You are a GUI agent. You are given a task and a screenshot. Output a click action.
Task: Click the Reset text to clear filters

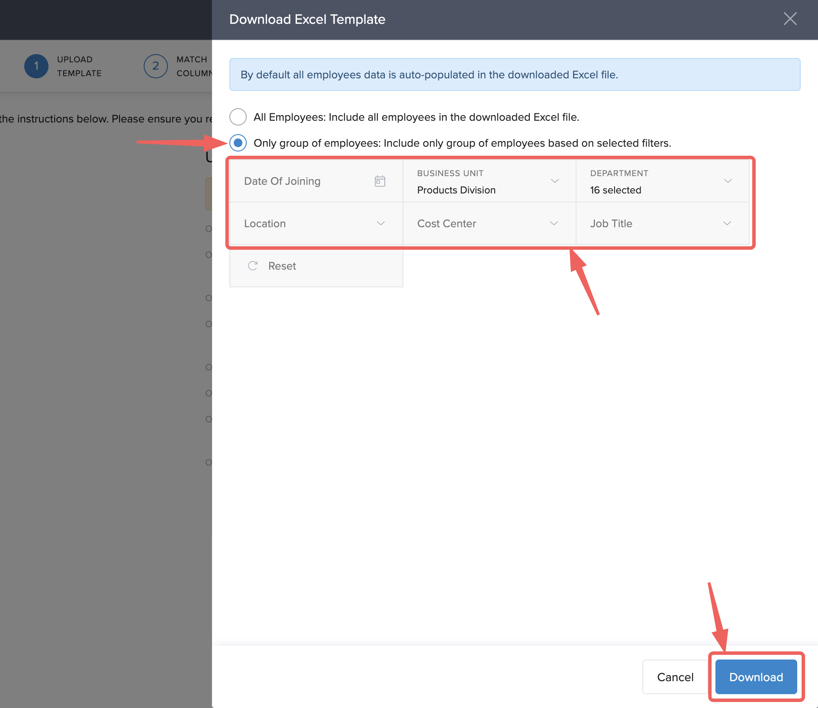pyautogui.click(x=282, y=266)
